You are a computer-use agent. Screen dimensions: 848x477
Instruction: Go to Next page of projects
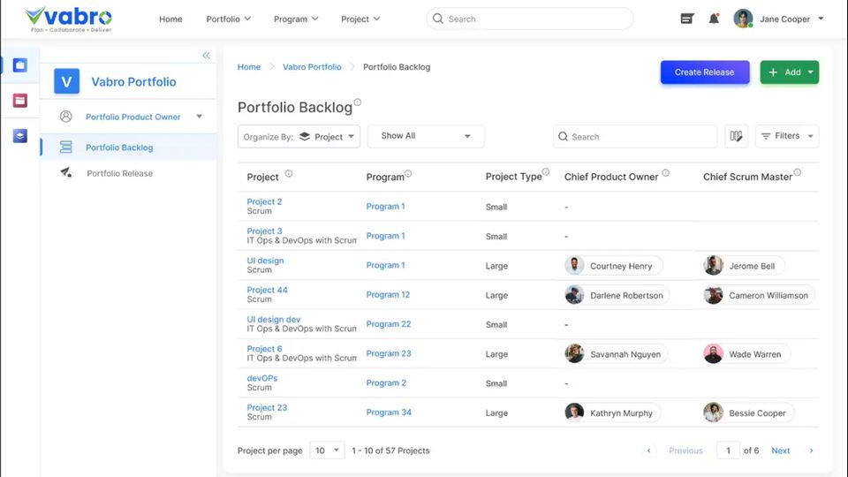(781, 450)
